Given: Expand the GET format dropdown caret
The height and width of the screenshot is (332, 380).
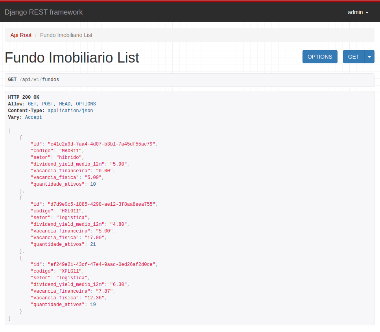Looking at the screenshot, I should (x=369, y=57).
